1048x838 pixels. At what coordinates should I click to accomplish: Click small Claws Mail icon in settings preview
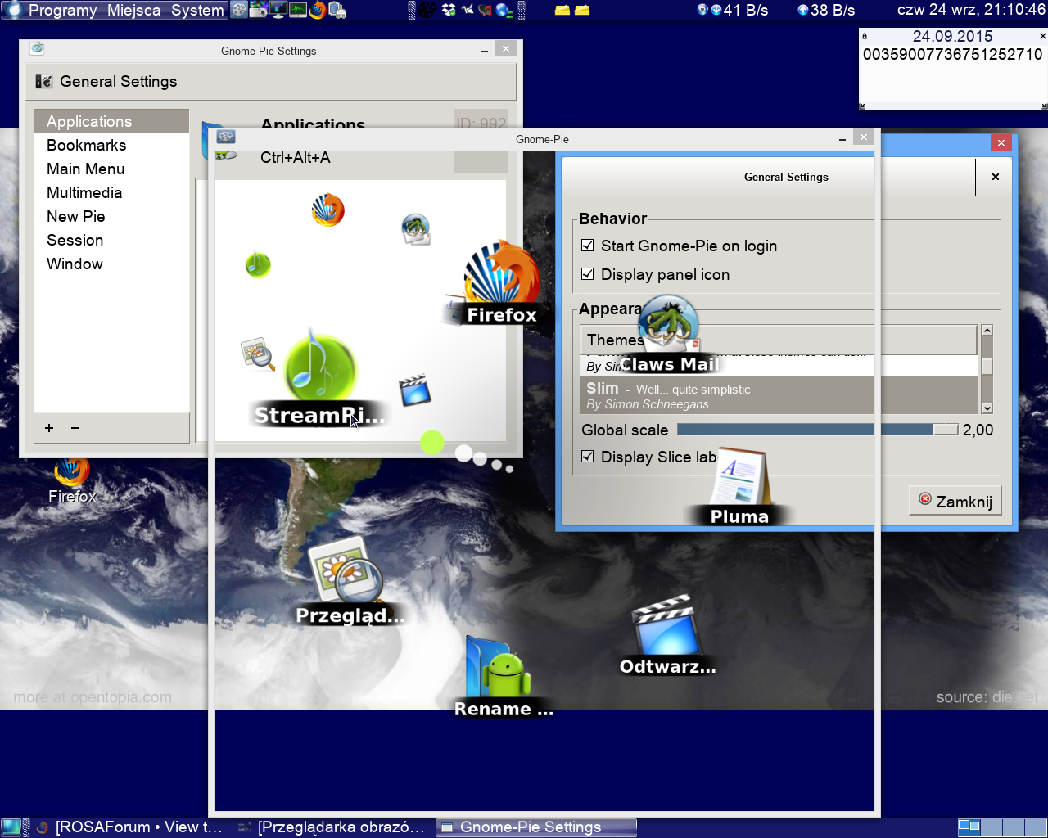[x=416, y=229]
